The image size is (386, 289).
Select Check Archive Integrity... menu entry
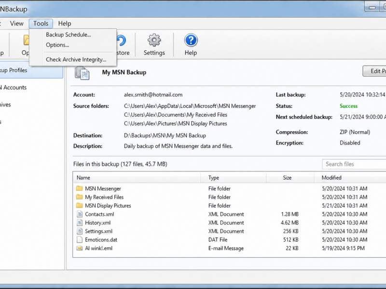click(76, 59)
